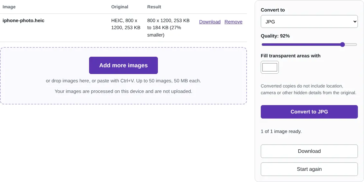Click the 'or drop images here' hint text

click(123, 81)
